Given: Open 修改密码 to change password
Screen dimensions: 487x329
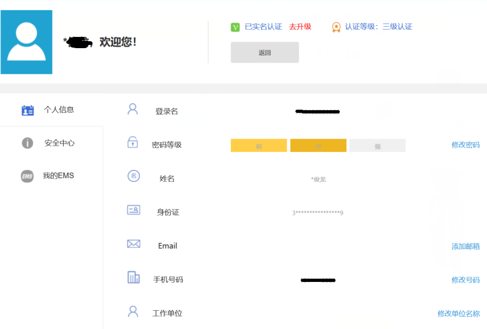Looking at the screenshot, I should coord(465,145).
